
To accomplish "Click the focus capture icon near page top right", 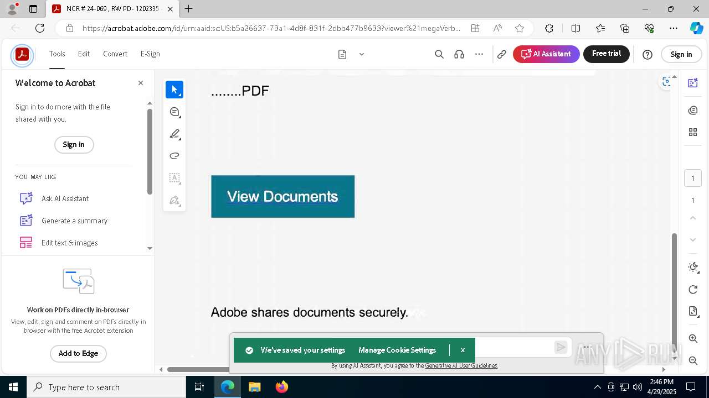I will pos(666,81).
